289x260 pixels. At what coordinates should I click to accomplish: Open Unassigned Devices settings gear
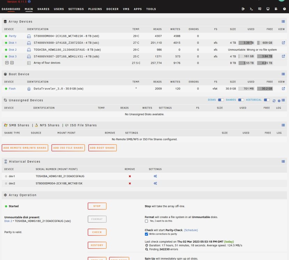[x=279, y=101]
